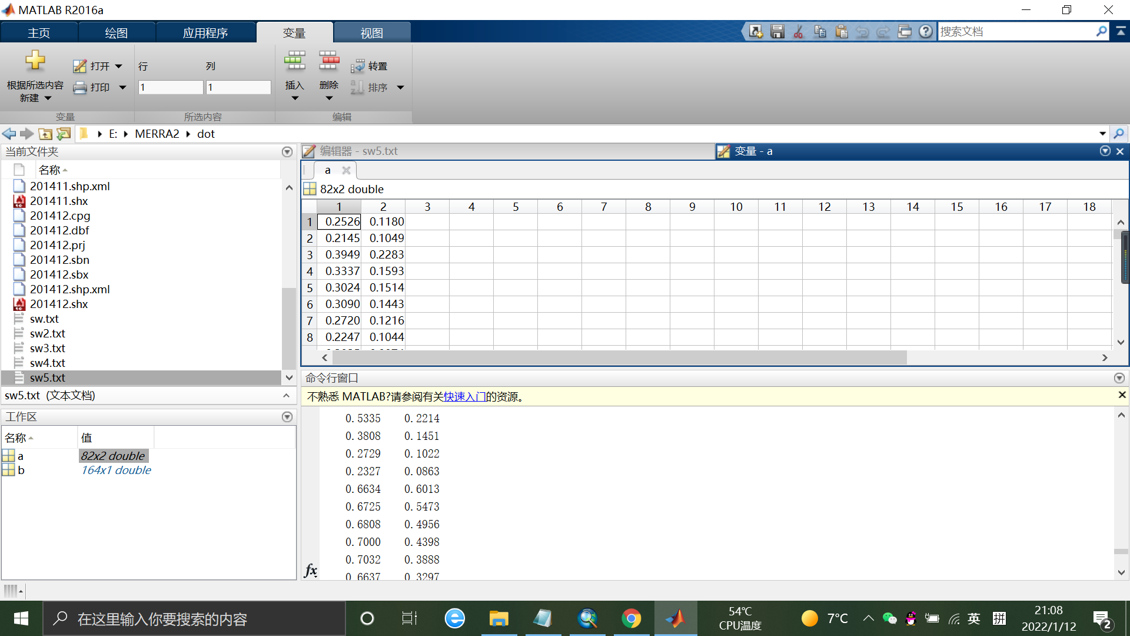1130x636 pixels.
Task: Click the Row number input field
Action: [x=171, y=88]
